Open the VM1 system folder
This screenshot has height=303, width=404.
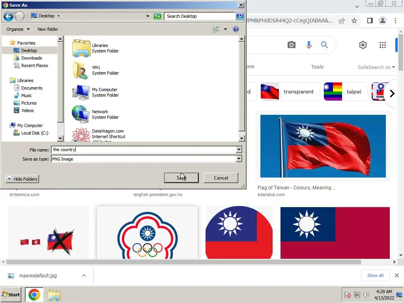point(95,70)
